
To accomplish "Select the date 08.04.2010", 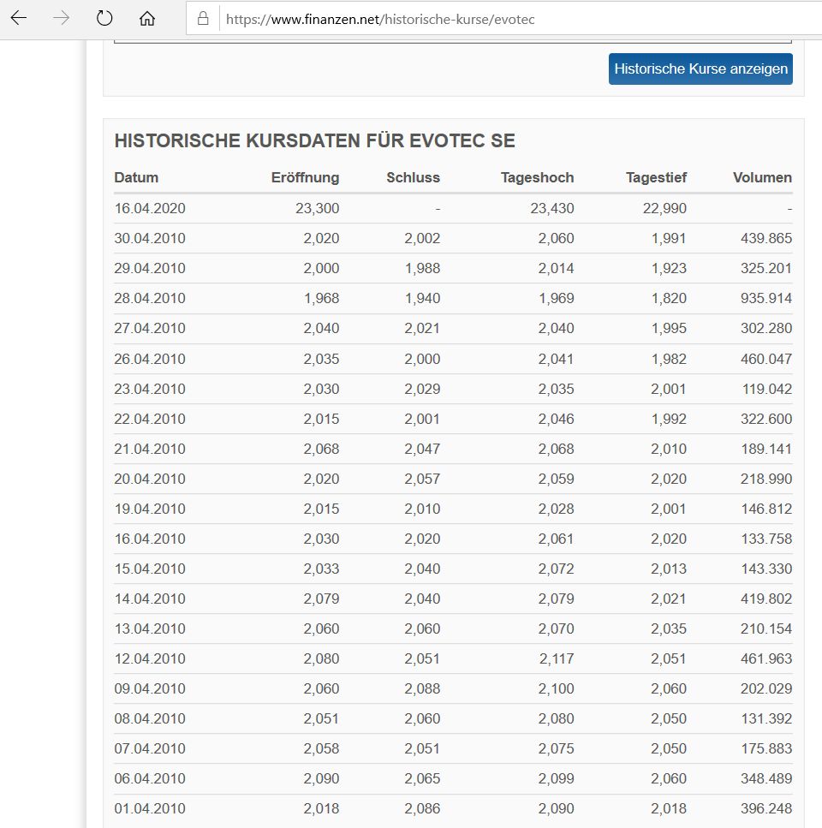I will click(x=150, y=719).
